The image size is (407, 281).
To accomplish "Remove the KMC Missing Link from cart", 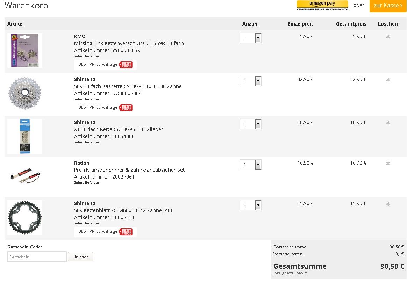I will click(x=388, y=37).
